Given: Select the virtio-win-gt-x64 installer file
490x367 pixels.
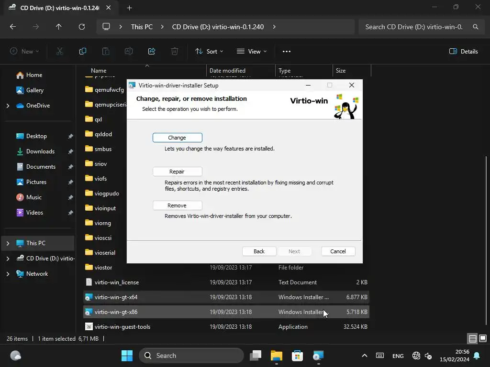Looking at the screenshot, I should tap(226, 297).
